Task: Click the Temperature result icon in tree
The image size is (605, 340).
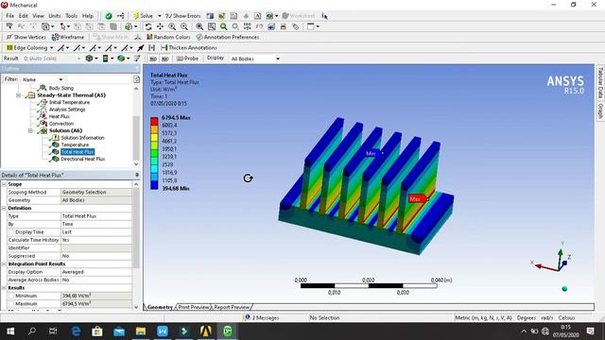Action: (56, 144)
